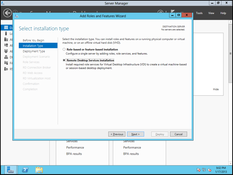The height and width of the screenshot is (175, 233).
Task: Click the muted volume tray icon
Action: (209, 170)
